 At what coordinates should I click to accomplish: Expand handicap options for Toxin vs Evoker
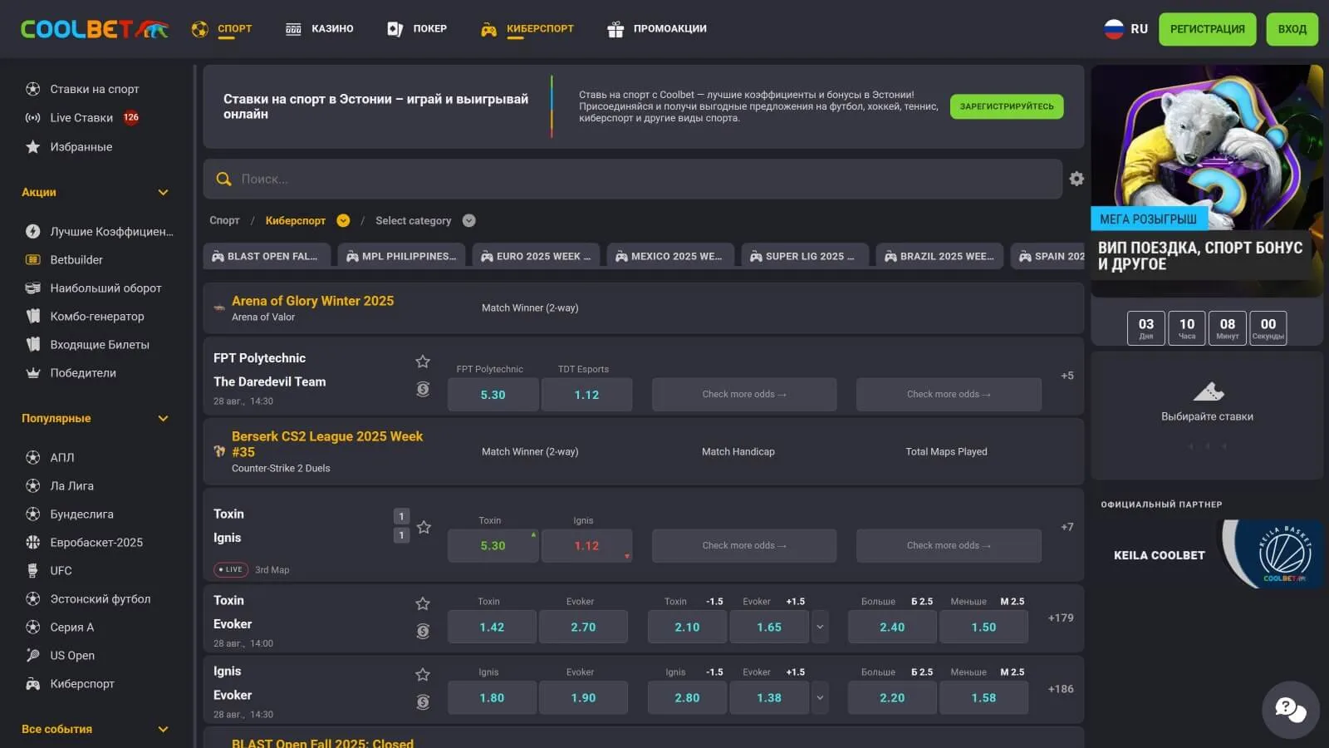click(x=820, y=627)
